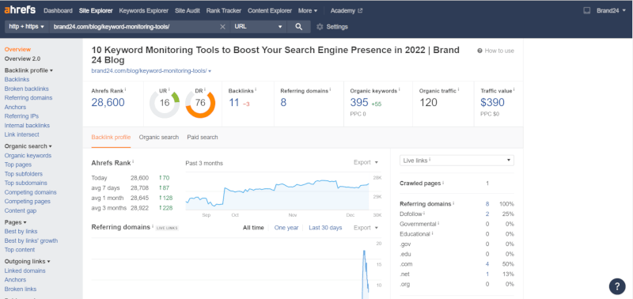Click info icon next to DR
This screenshot has width=633, height=299.
click(x=205, y=89)
